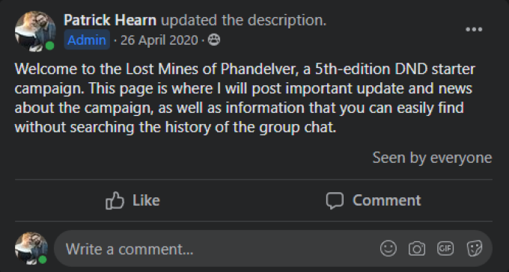Click the green status dot on comment avatar
Viewport: 509px width, 272px height.
coord(43,259)
